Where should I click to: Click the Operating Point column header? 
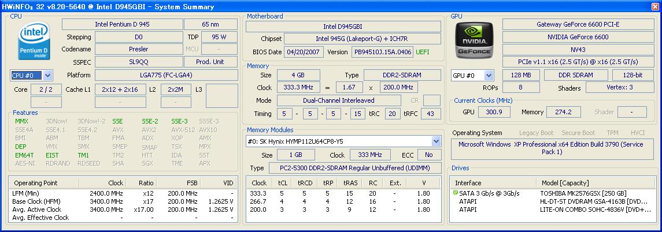pyautogui.click(x=44, y=183)
